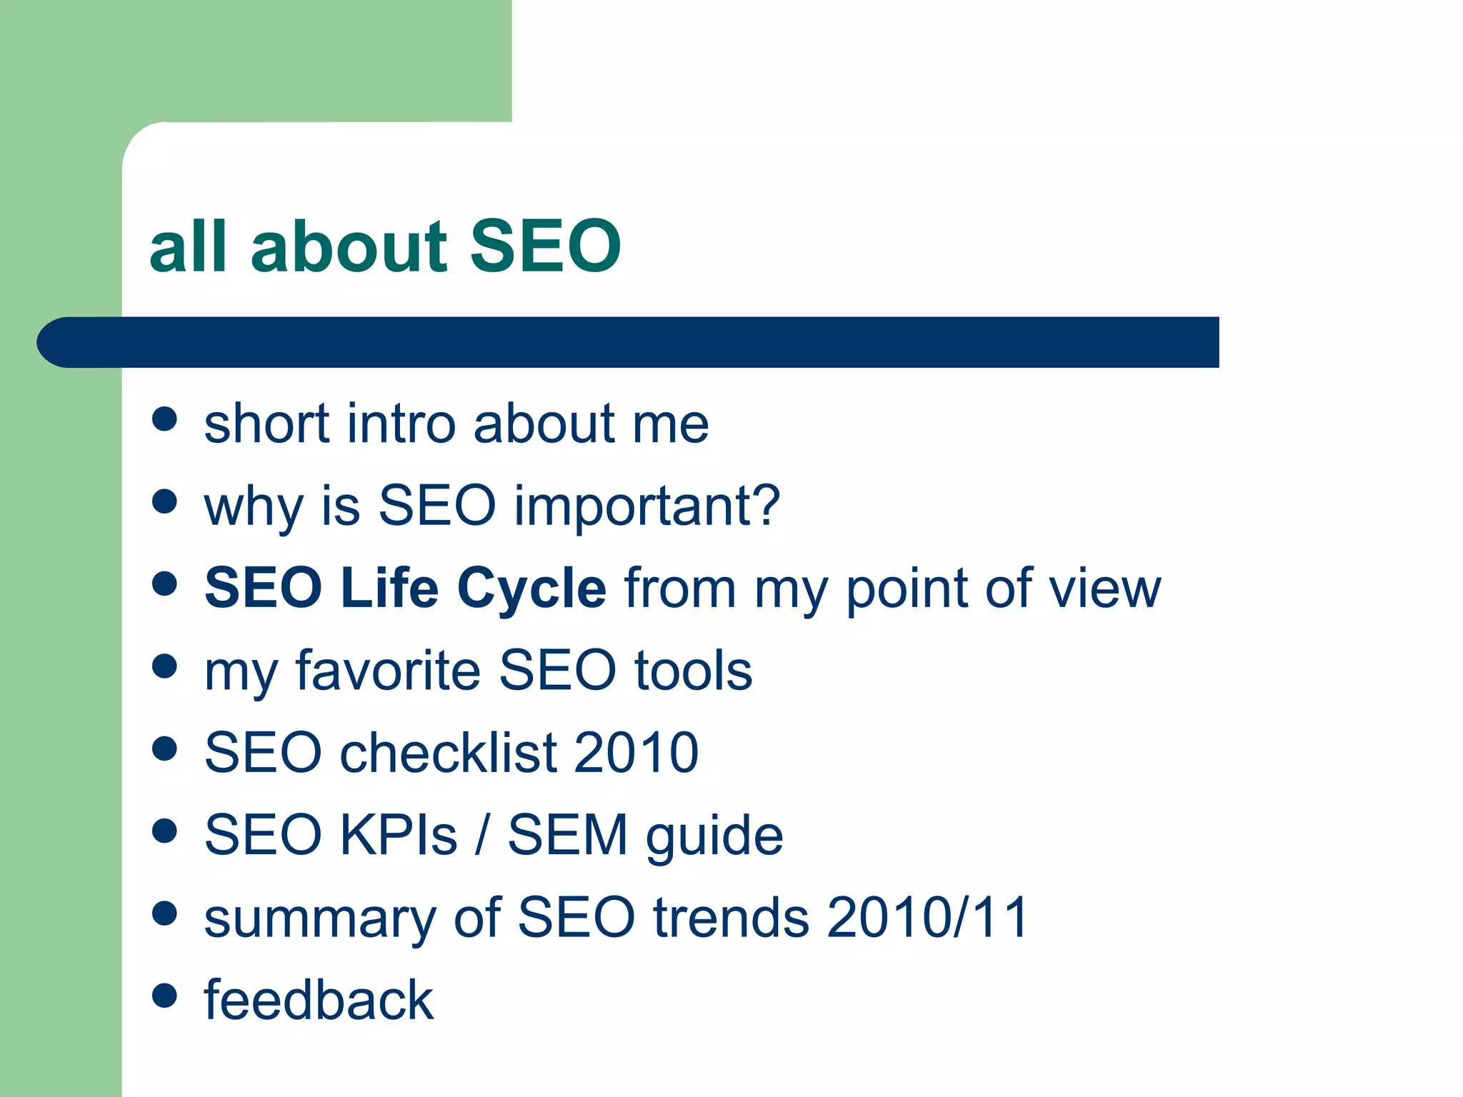This screenshot has width=1463, height=1097.
Task: Click the slide title 'all about SEO'
Action: [386, 246]
